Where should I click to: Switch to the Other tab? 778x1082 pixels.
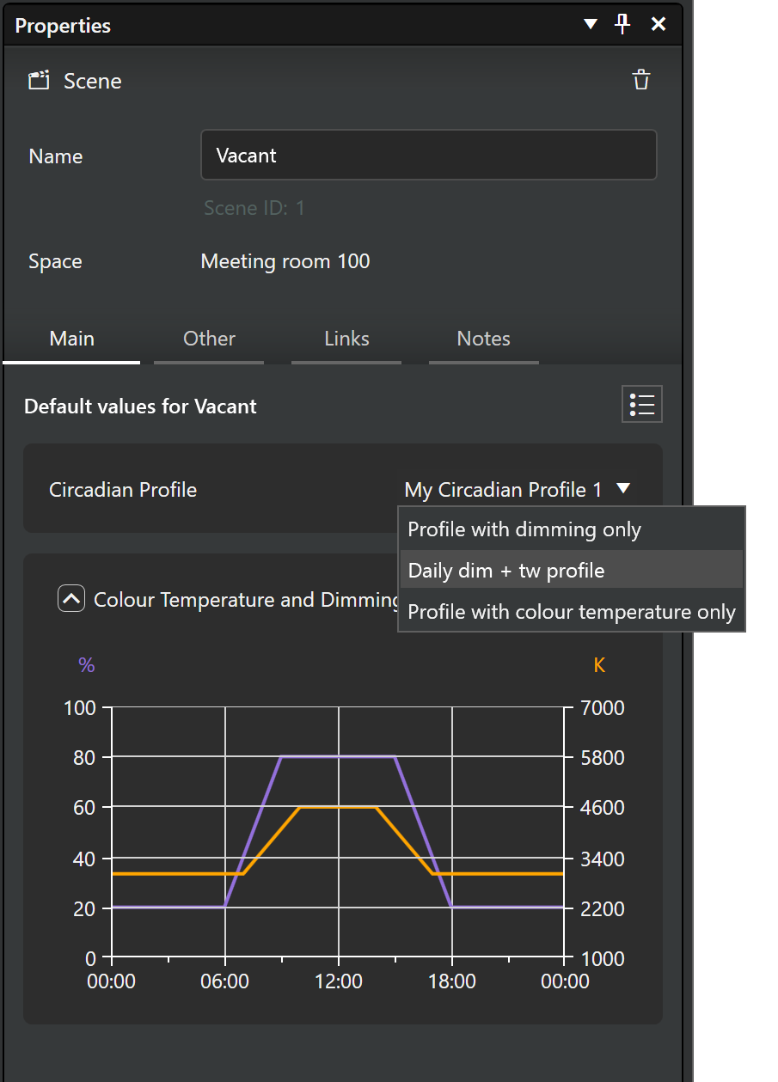click(x=209, y=339)
